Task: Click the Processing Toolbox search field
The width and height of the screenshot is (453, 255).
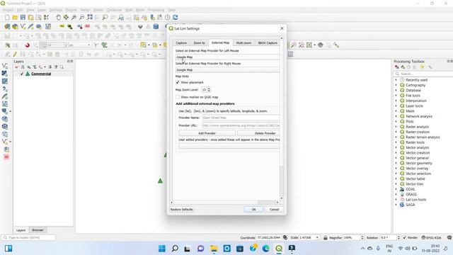Action: pyautogui.click(x=424, y=74)
